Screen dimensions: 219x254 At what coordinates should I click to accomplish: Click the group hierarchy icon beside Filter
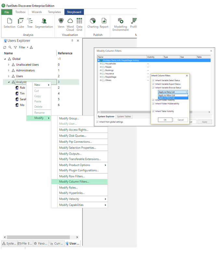[31, 47]
